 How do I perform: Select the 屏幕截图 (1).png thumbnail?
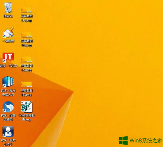(x=27, y=10)
